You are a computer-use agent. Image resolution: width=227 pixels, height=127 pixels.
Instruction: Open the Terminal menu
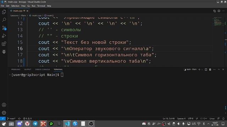coord(41,6)
